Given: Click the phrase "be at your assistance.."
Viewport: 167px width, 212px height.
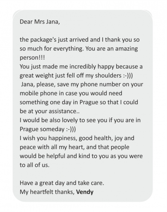Looking at the screenshot, I should [49, 111].
